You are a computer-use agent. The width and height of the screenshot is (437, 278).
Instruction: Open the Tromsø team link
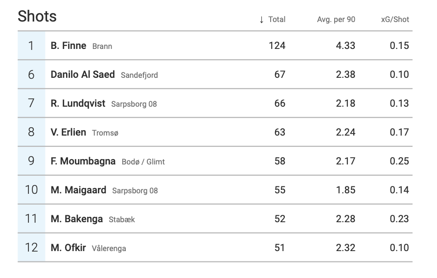click(105, 133)
